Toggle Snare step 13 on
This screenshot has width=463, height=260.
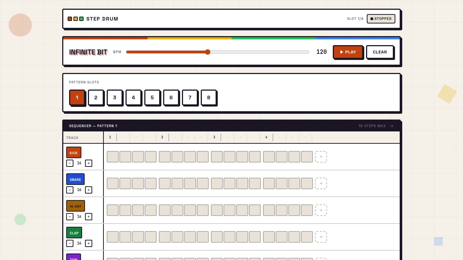pyautogui.click(x=269, y=183)
